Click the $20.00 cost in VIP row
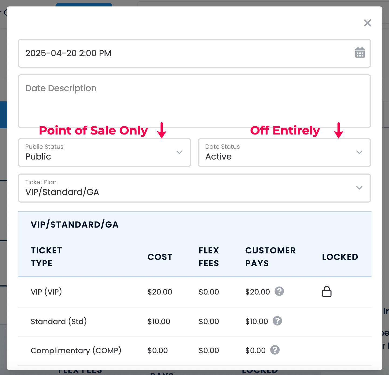The width and height of the screenshot is (389, 375). point(160,292)
